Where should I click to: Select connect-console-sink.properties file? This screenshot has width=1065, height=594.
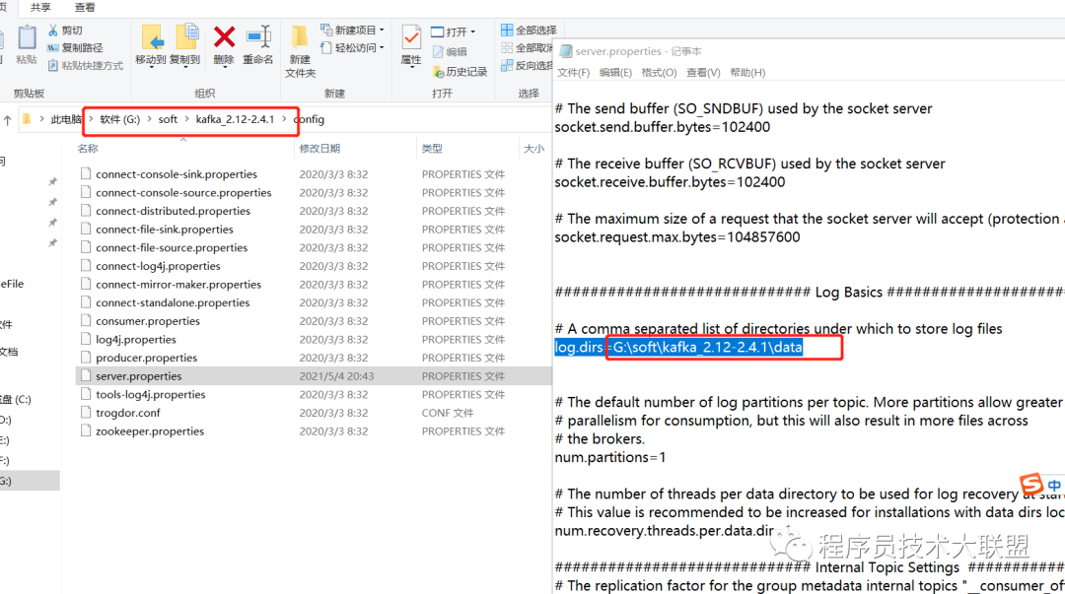pos(177,174)
